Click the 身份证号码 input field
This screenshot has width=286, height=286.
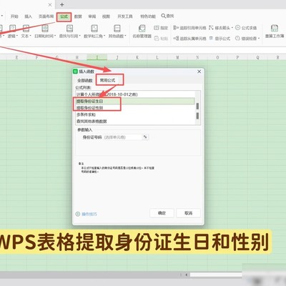pyautogui.click(x=123, y=137)
